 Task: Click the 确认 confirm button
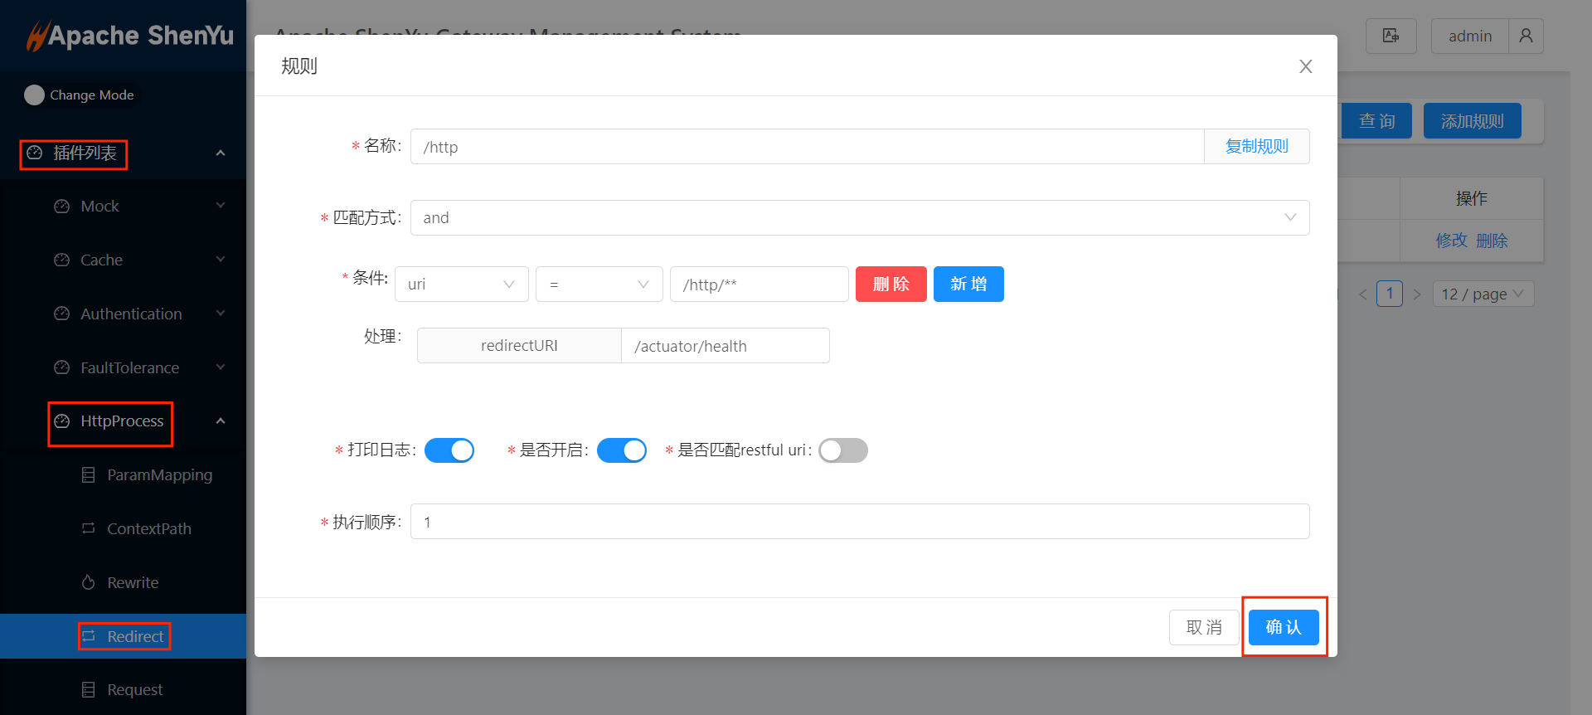(x=1283, y=627)
